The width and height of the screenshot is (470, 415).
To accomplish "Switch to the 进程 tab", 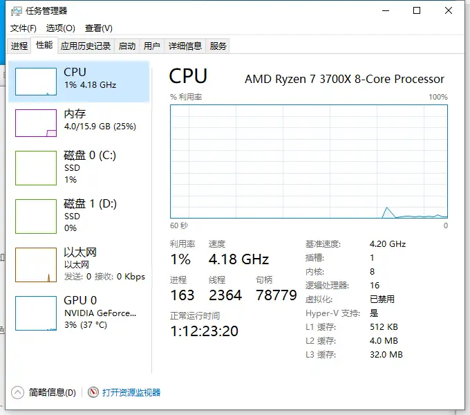I will pos(19,46).
